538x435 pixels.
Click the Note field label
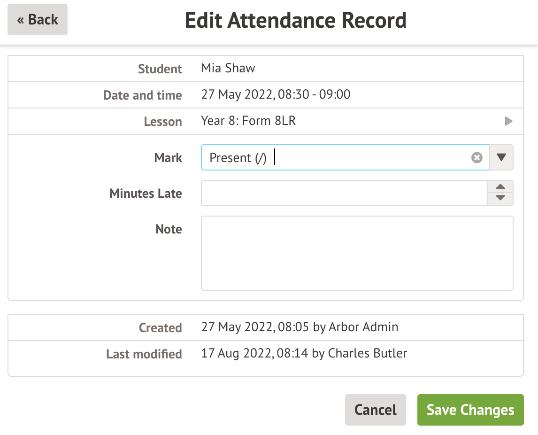pyautogui.click(x=169, y=229)
